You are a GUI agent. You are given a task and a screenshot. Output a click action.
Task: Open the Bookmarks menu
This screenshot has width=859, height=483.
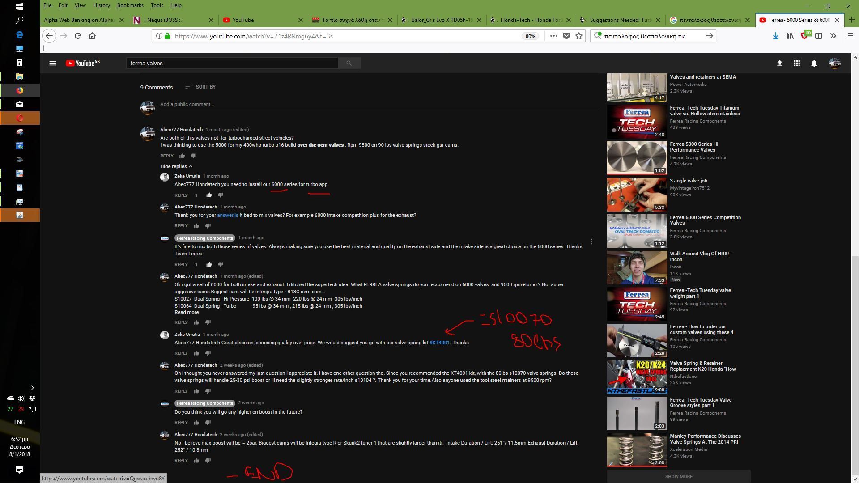(x=130, y=5)
